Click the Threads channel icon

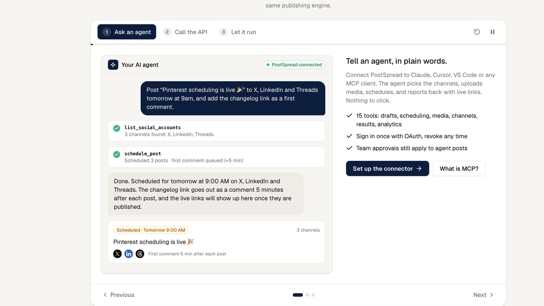140,254
